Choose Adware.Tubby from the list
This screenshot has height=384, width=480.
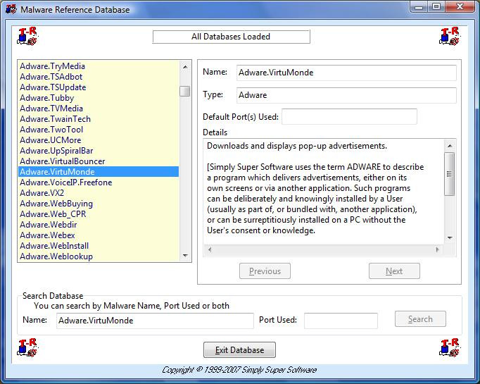point(99,98)
